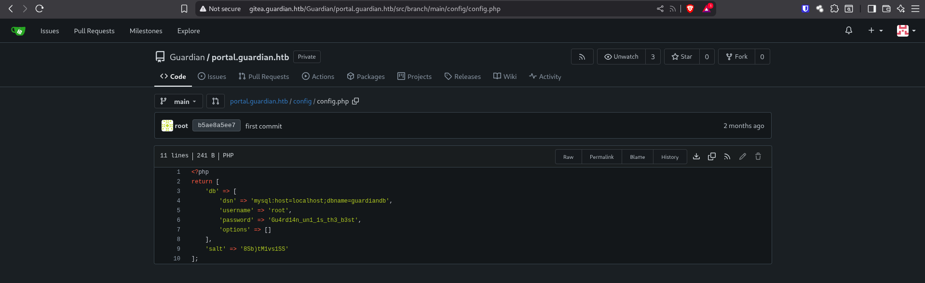Download the config.php file
This screenshot has width=925, height=283.
[696, 156]
